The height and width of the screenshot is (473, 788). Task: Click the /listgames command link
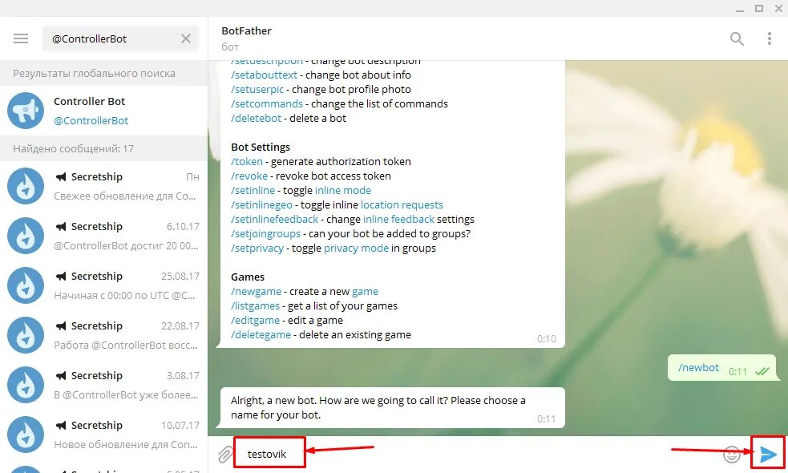click(255, 305)
